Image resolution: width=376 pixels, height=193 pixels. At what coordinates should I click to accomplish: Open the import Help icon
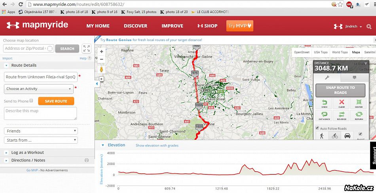pyautogui.click(x=89, y=58)
